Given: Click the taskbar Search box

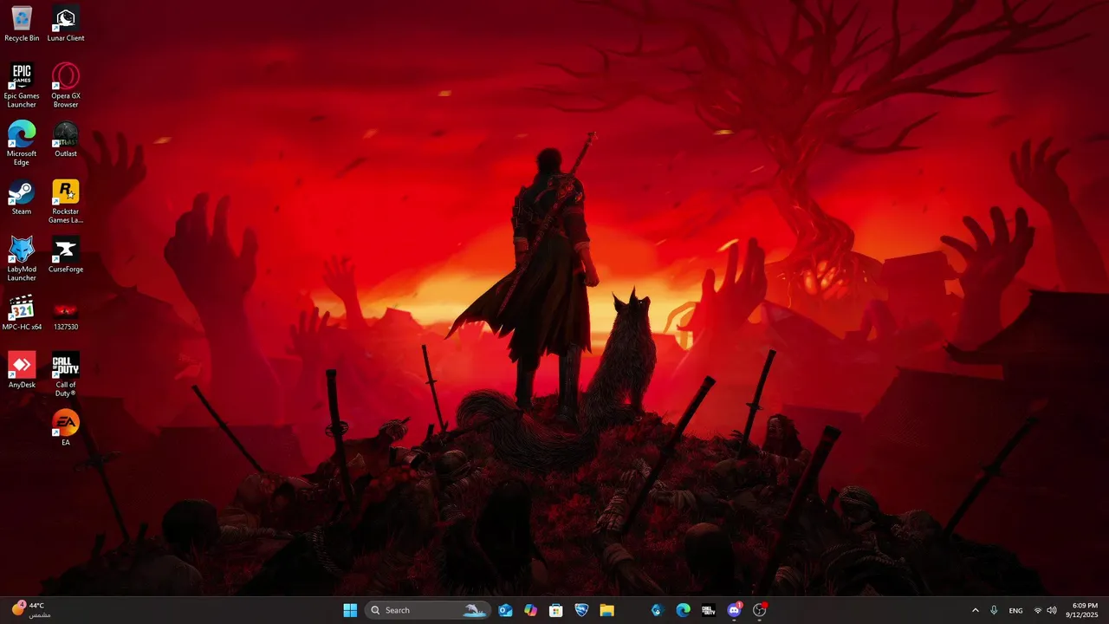Looking at the screenshot, I should tap(428, 610).
